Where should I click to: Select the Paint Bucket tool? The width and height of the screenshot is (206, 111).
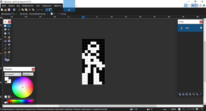point(5,41)
